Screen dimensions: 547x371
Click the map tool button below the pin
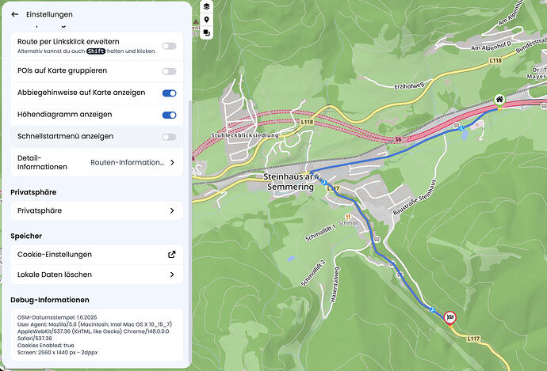[207, 32]
